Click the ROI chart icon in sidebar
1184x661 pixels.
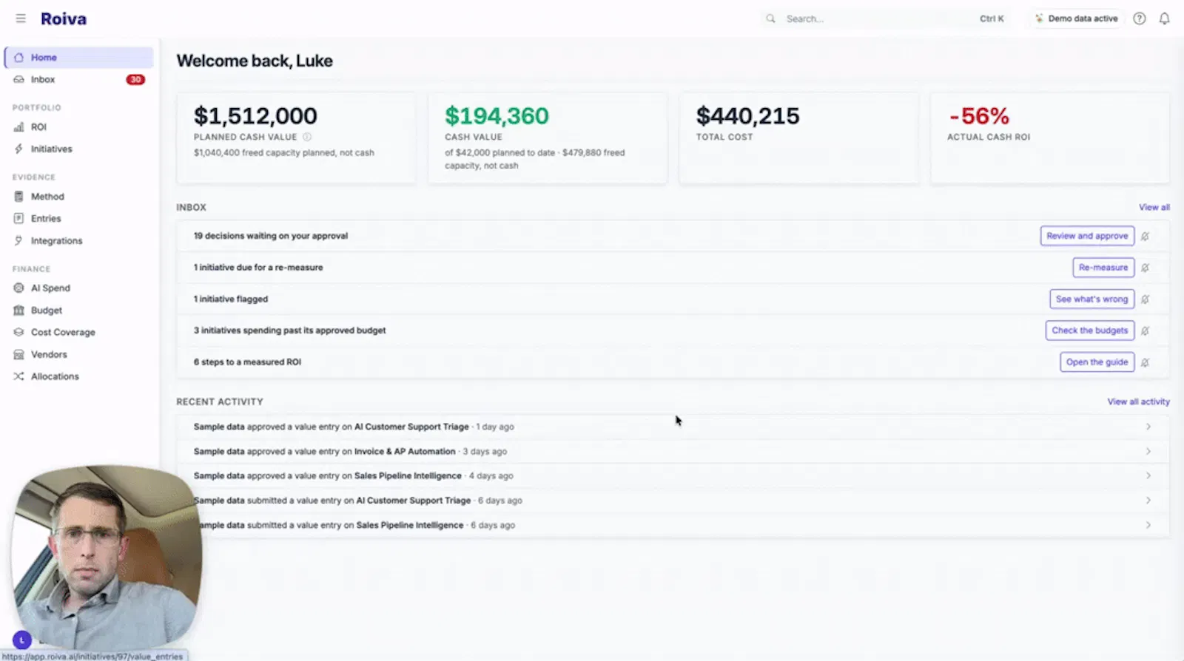click(18, 127)
